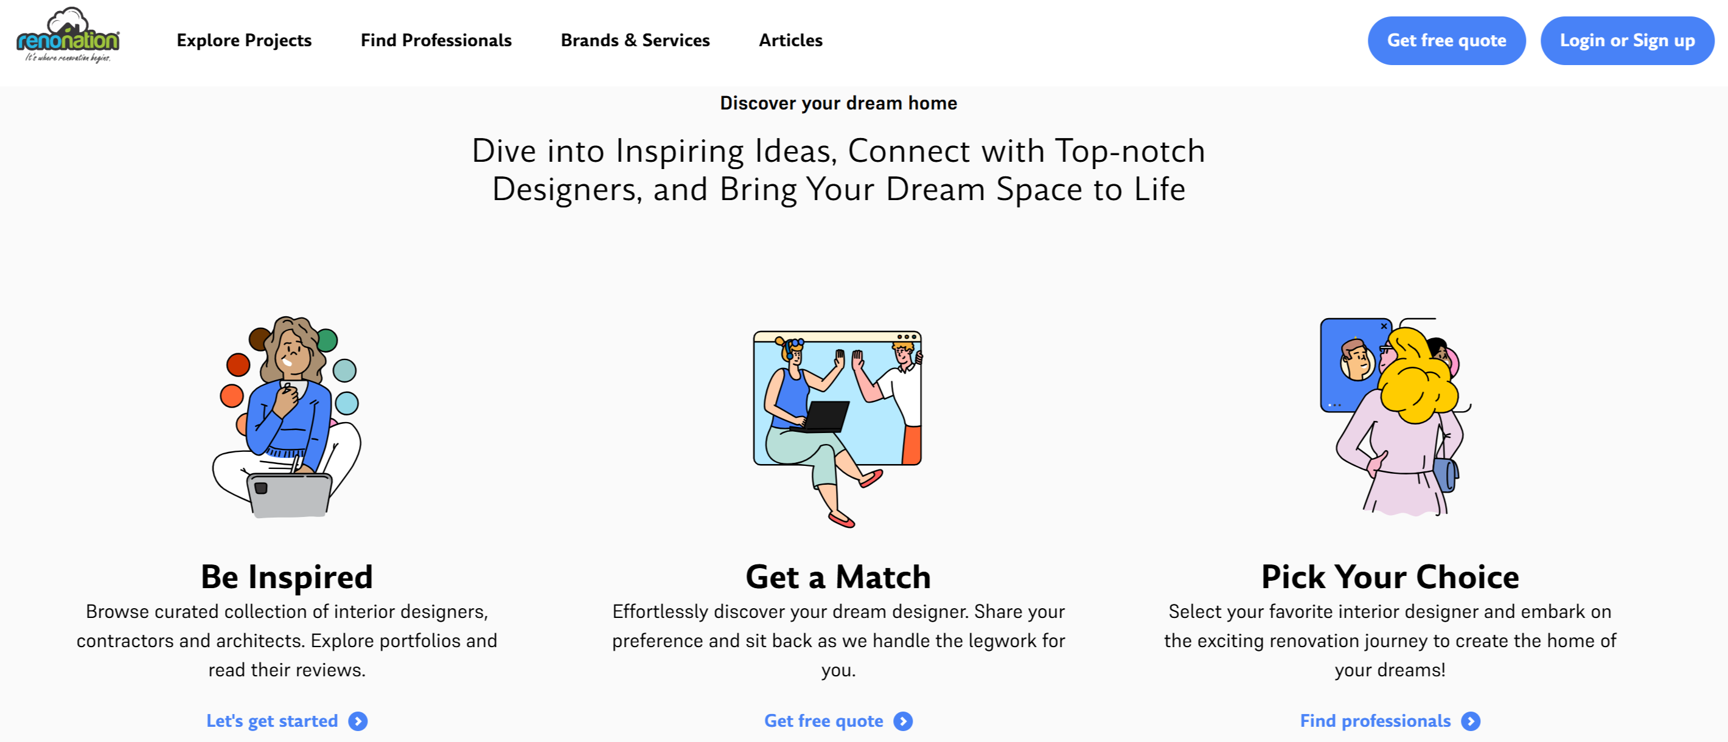Image resolution: width=1728 pixels, height=742 pixels.
Task: Open Brands & Services menu
Action: point(635,40)
